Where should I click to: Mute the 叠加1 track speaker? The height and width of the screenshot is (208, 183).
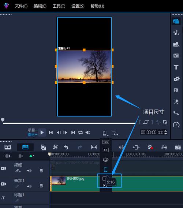tap(29, 186)
